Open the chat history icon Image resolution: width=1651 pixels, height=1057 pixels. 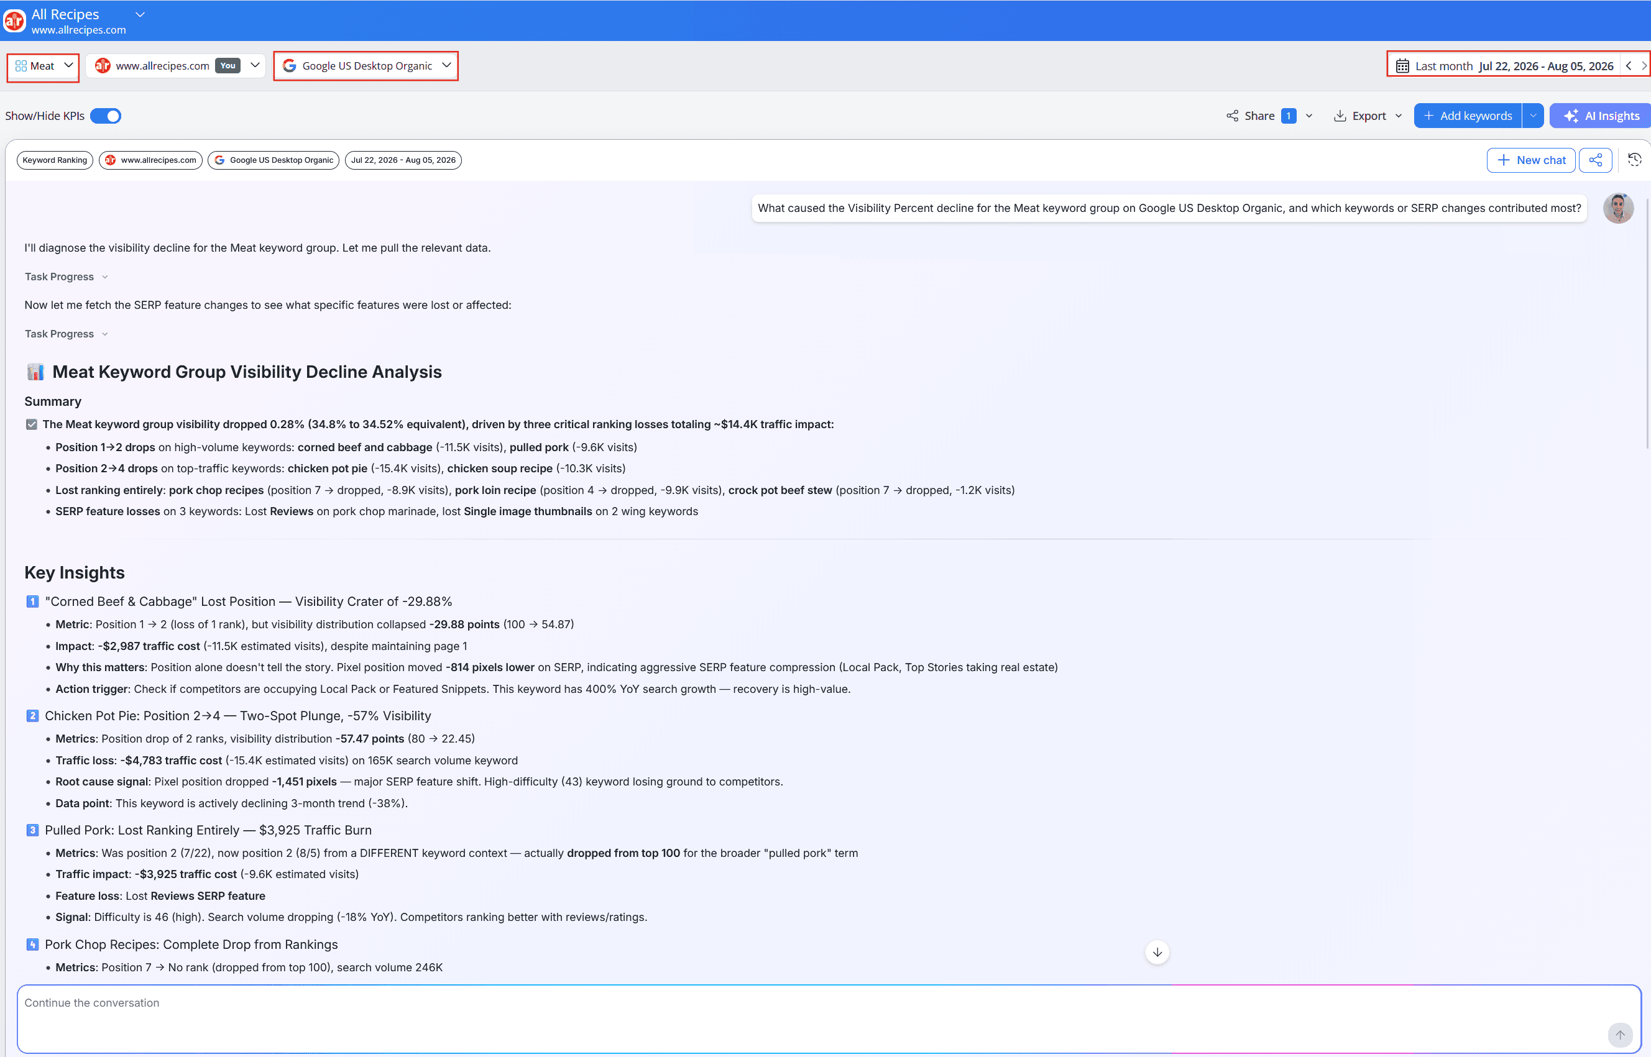[x=1634, y=160]
